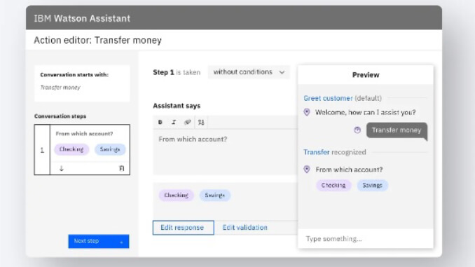The image size is (475, 267).
Task: Click the Checking chip in conversation step 1 card
Action: [x=71, y=149]
